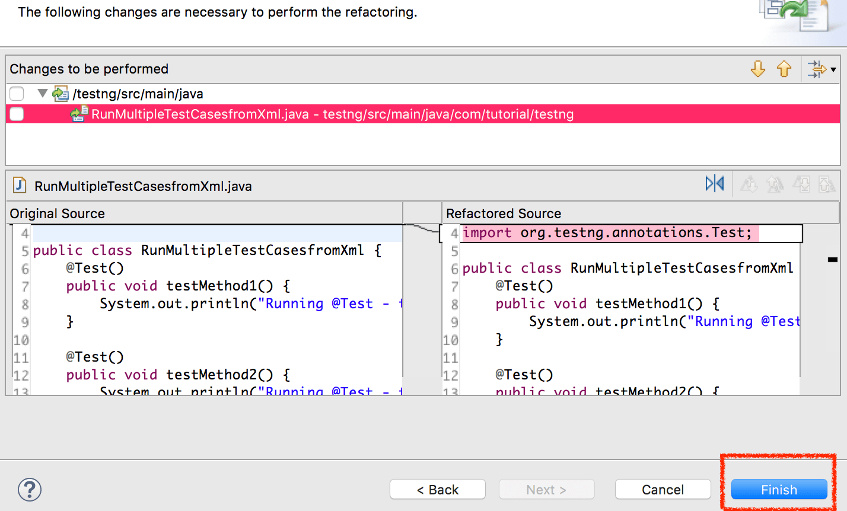Select the Next Change down-arrow icon
This screenshot has width=847, height=511.
[x=757, y=69]
